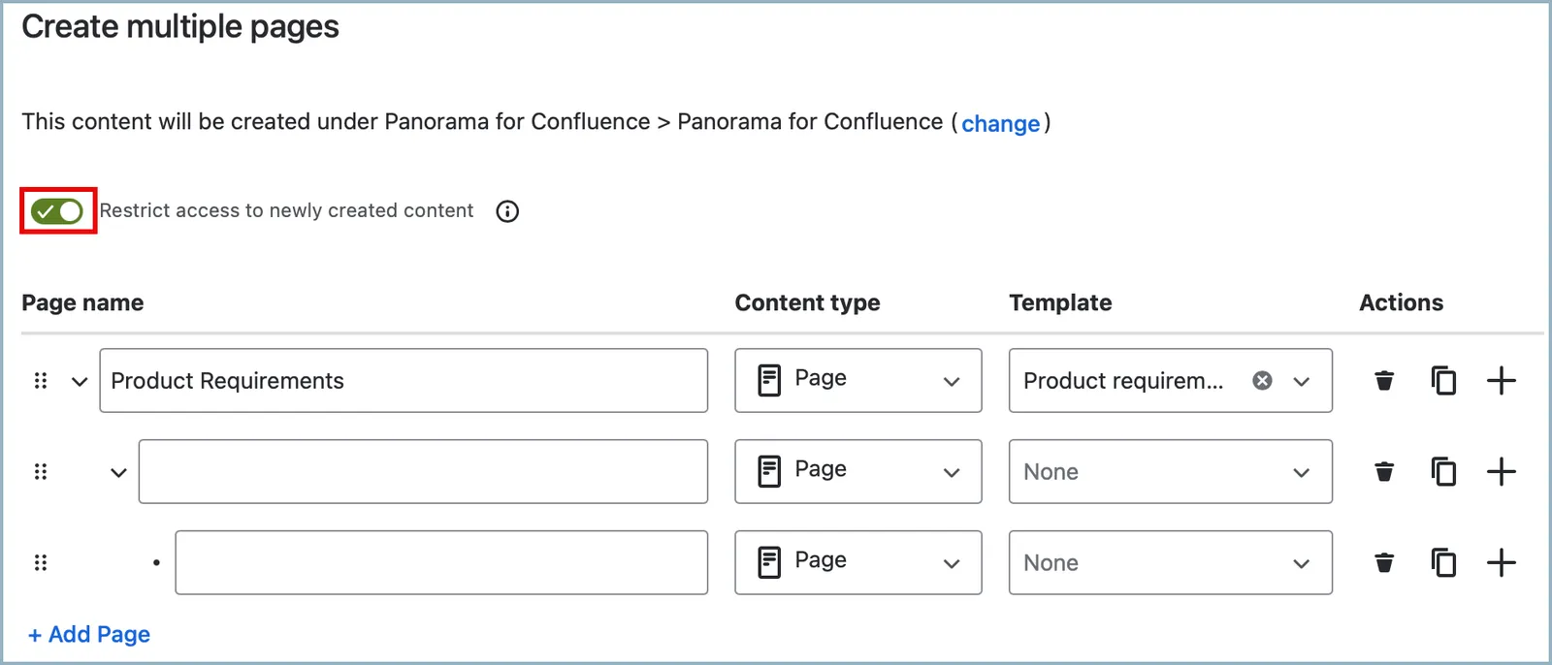Click the Template column header
Viewport: 1552px width, 665px height.
[x=1060, y=303]
